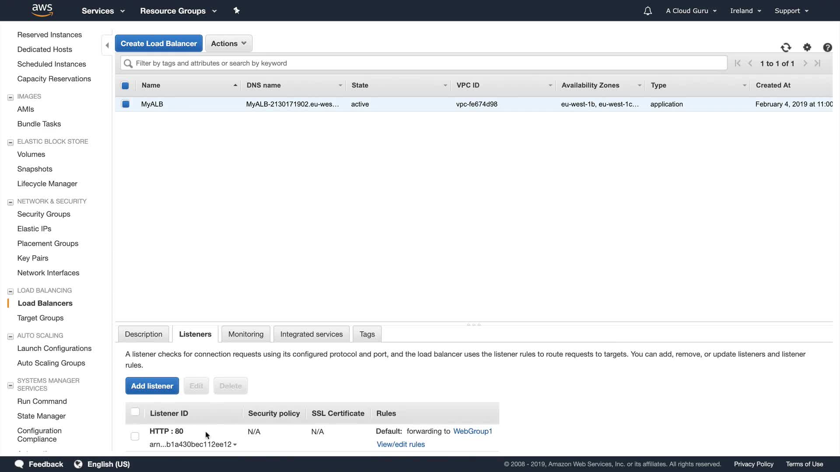Expand the Ireland region dropdown

pos(745,11)
